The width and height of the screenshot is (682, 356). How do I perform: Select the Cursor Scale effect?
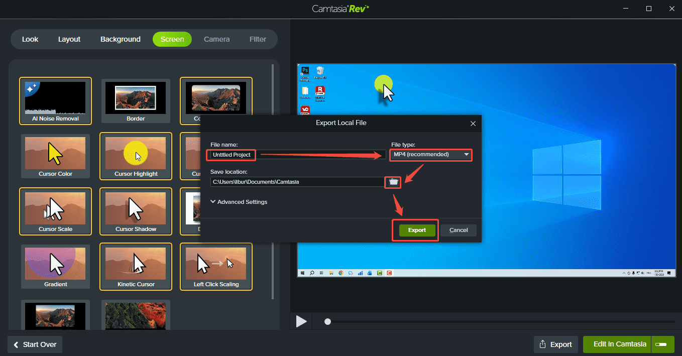click(55, 211)
